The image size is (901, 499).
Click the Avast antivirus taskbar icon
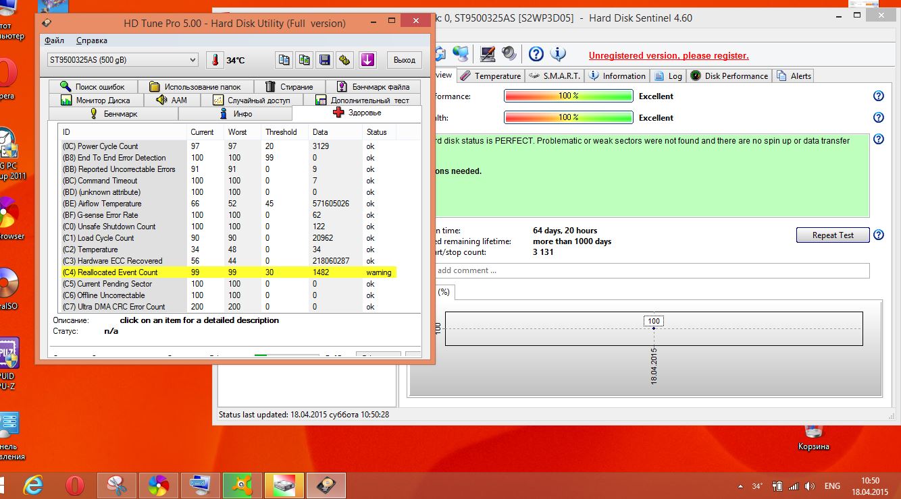click(240, 485)
